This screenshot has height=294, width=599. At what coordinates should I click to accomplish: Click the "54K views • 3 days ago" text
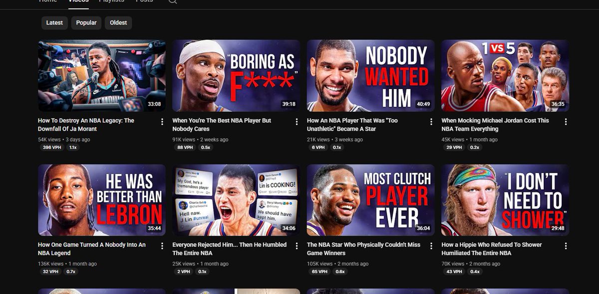(64, 140)
